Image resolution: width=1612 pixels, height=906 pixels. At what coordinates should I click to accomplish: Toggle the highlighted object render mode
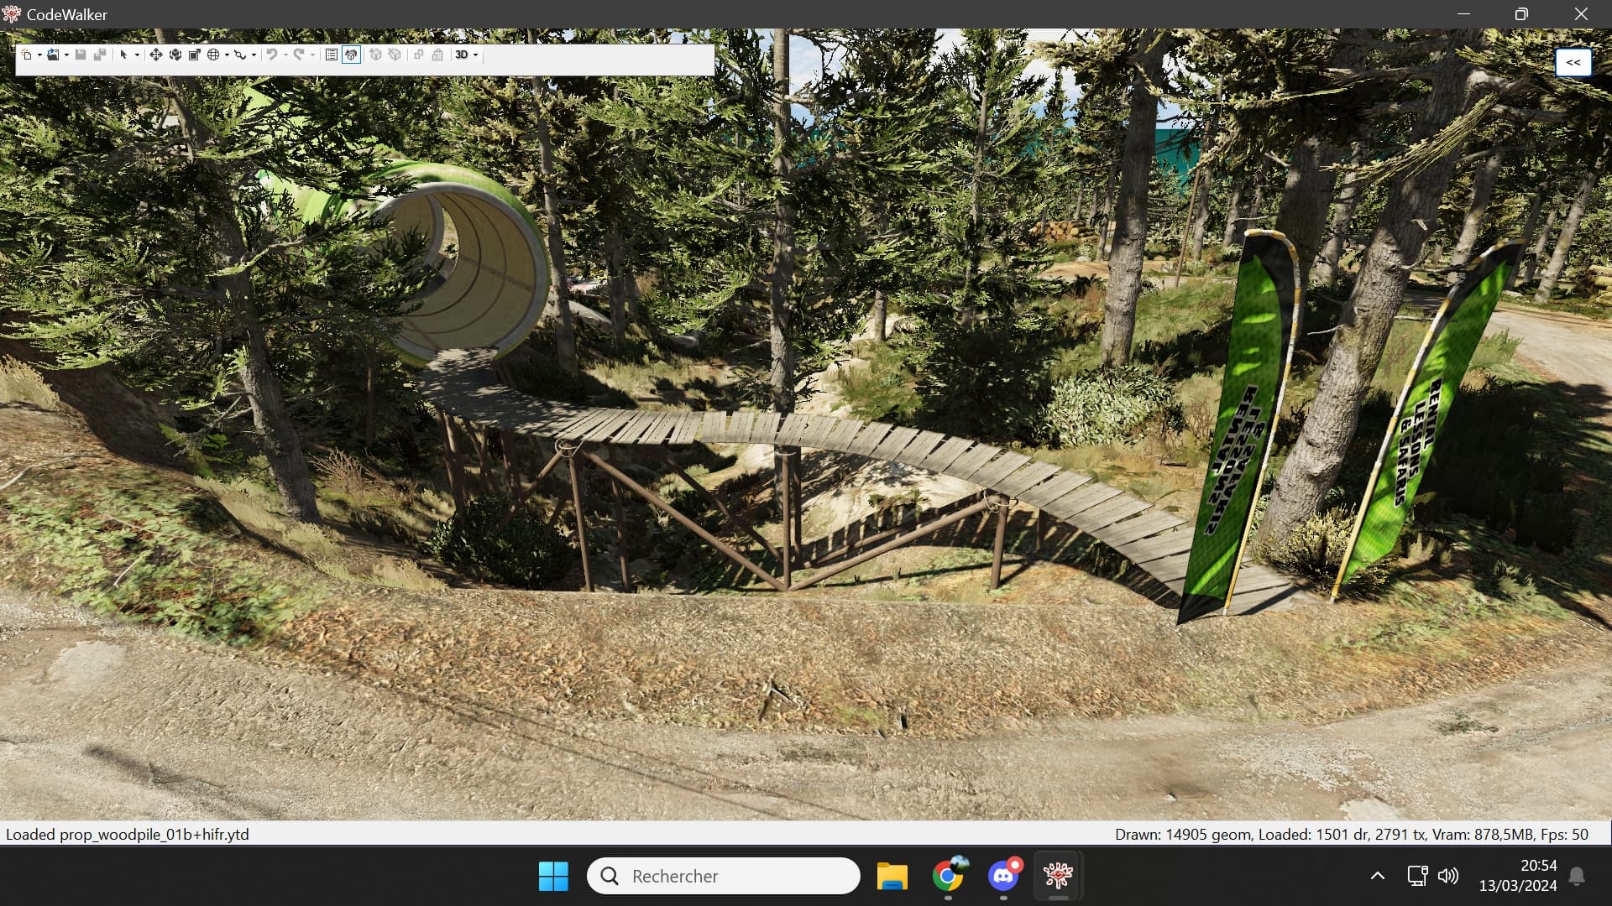pyautogui.click(x=351, y=55)
